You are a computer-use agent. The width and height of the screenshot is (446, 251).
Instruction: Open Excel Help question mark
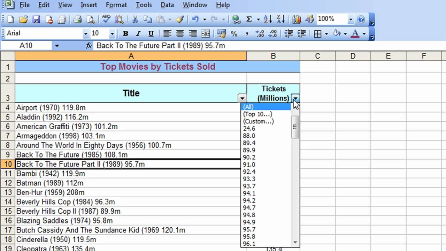361,20
